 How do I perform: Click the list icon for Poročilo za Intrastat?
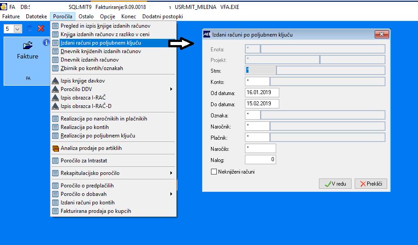(55, 161)
